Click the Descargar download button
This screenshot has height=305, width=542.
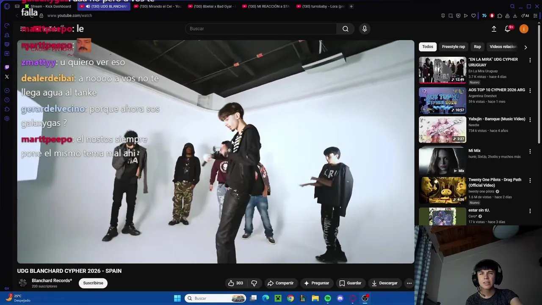384,283
